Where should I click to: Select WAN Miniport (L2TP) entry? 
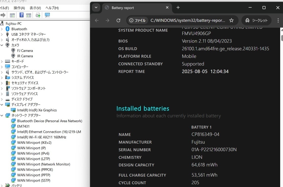tap(34, 159)
